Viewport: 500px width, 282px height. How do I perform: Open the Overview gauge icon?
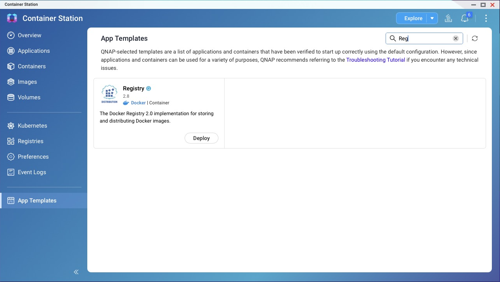click(11, 35)
